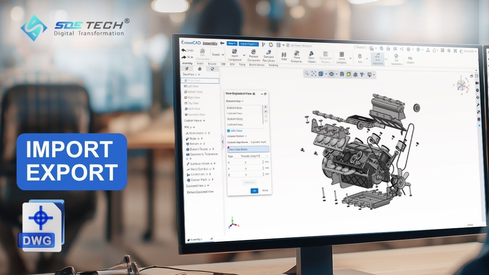Click the save disk icon in header
Viewport: 489px width, 275px height.
[278, 45]
